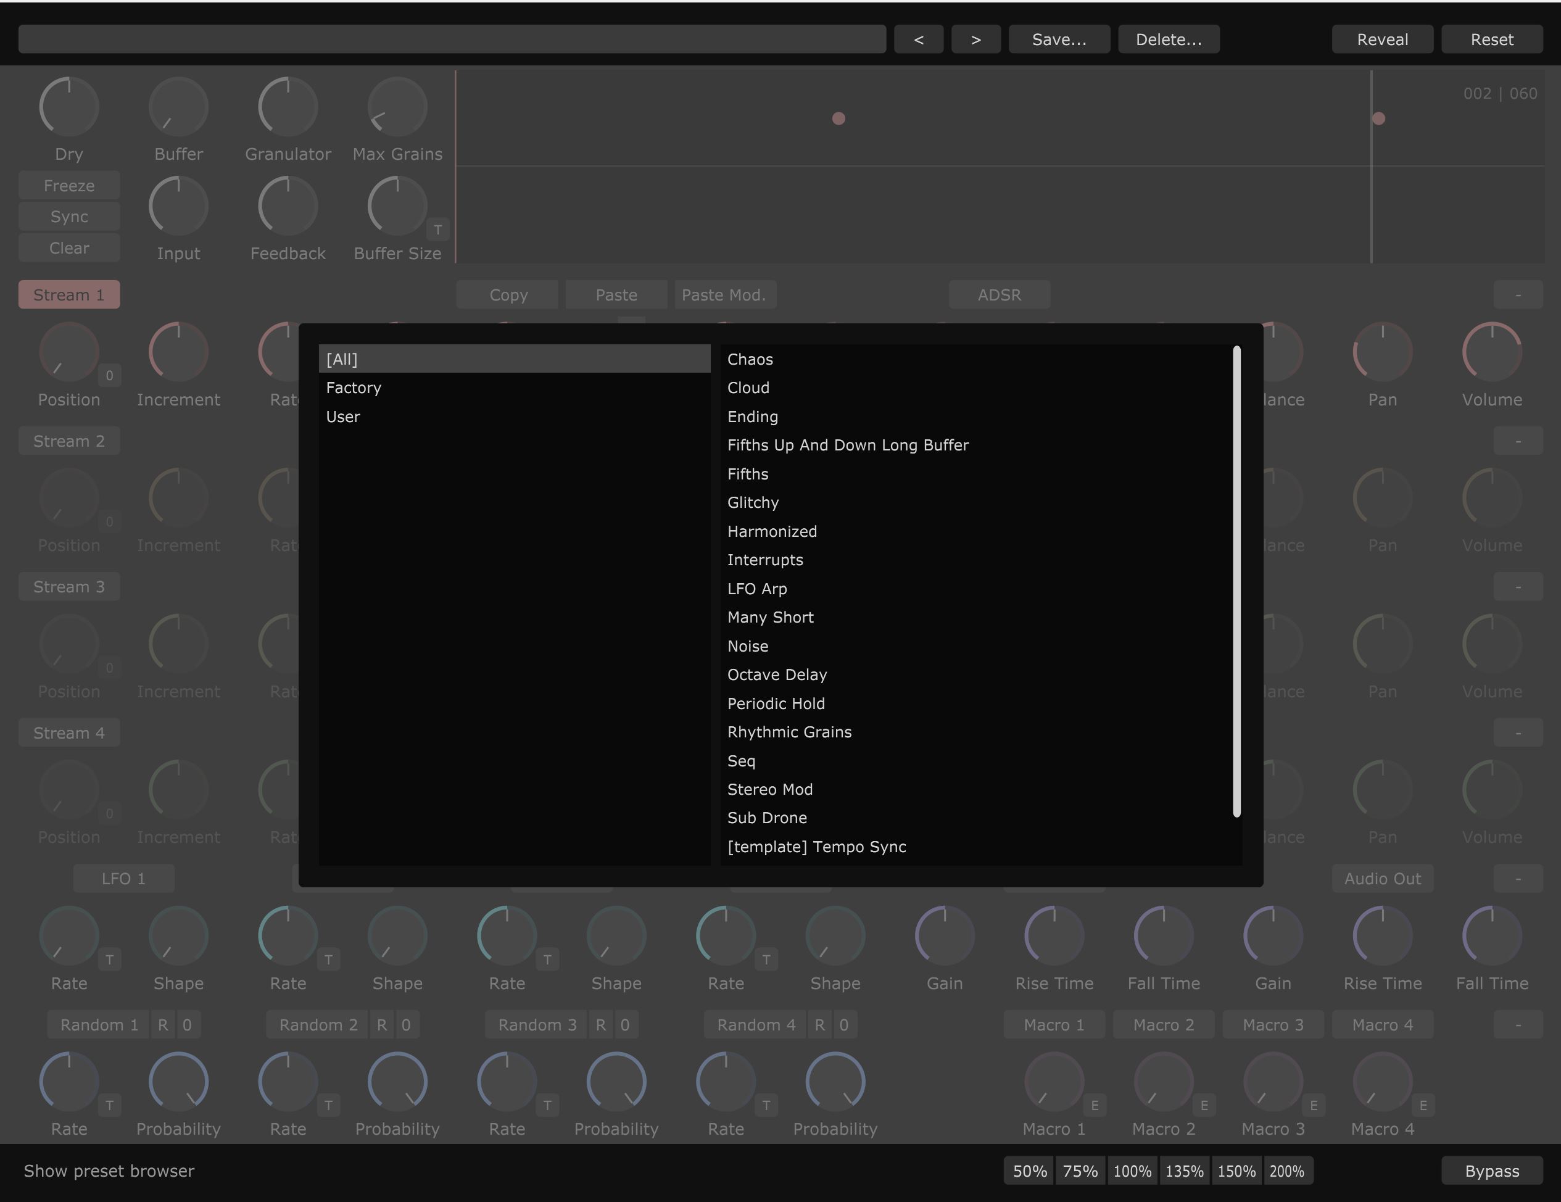Toggle the Freeze button

coord(68,186)
